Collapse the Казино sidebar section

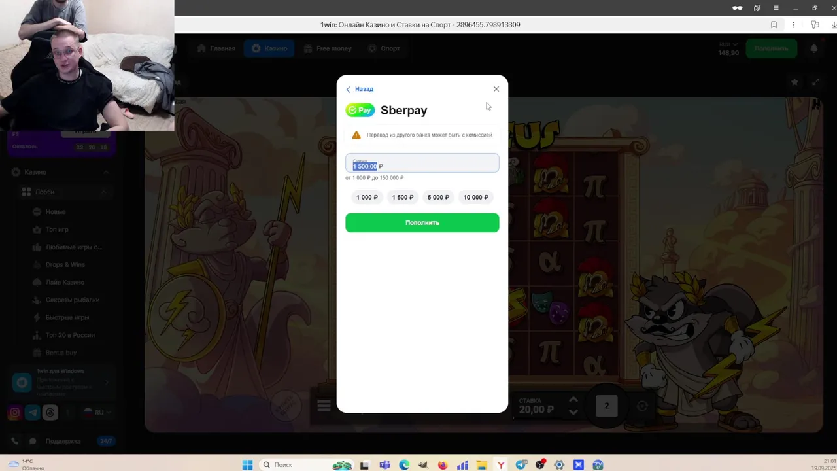106,172
